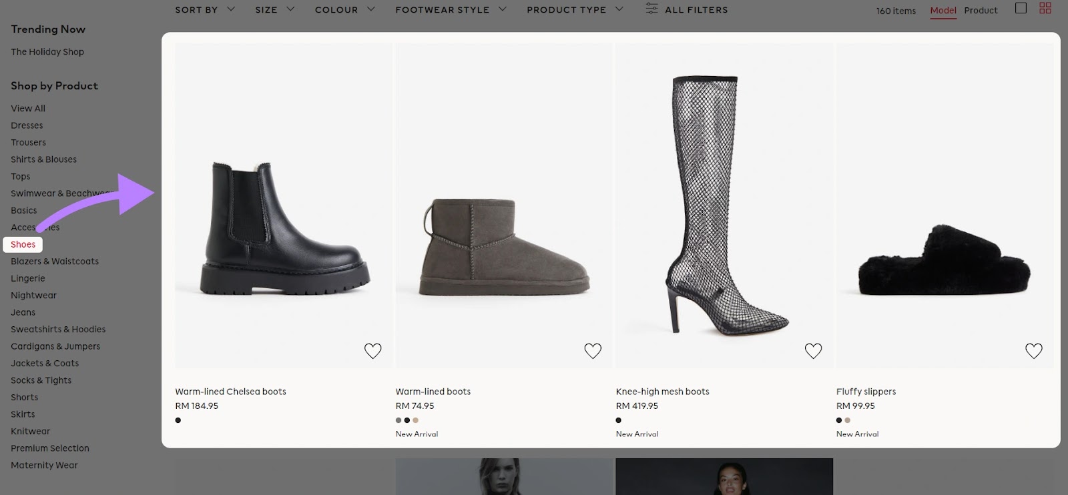Pick the beige colour dot under Warm-lined boots

(415, 420)
